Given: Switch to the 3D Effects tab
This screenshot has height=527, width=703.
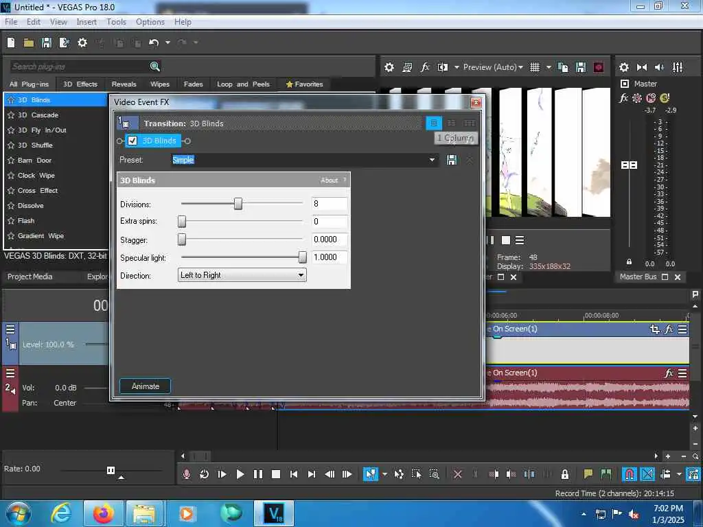Looking at the screenshot, I should point(80,84).
